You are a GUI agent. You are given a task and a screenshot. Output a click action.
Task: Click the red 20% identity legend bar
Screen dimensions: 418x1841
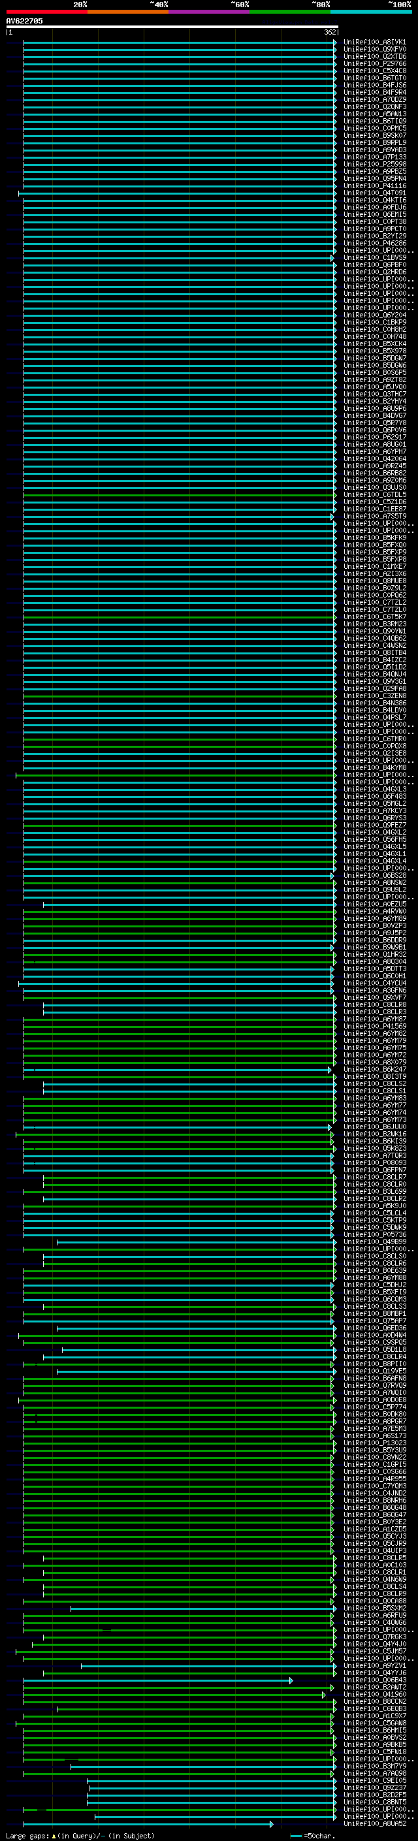46,12
